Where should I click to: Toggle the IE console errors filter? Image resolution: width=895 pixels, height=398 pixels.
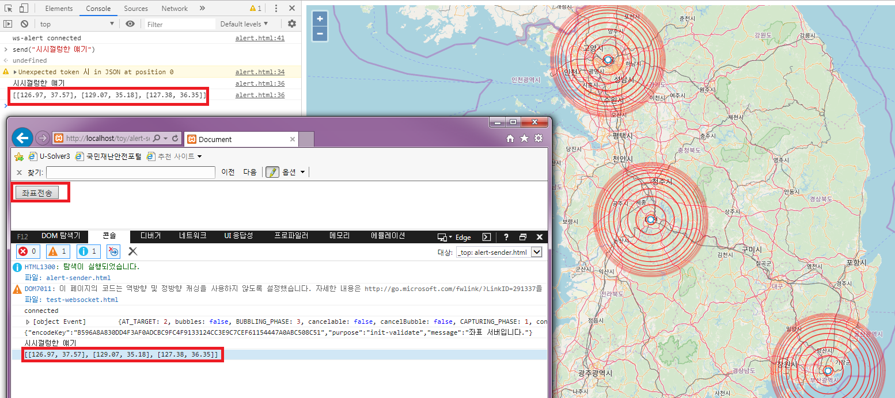click(28, 251)
